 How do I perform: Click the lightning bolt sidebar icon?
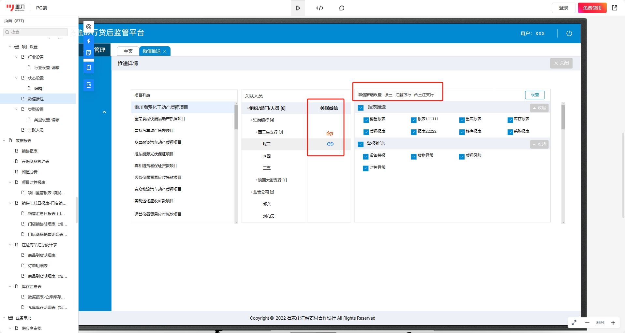[x=89, y=41]
